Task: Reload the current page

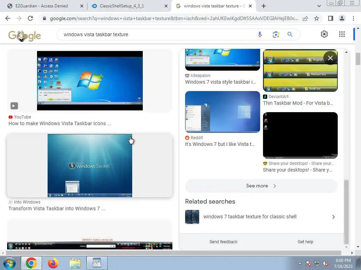Action: click(x=30, y=18)
